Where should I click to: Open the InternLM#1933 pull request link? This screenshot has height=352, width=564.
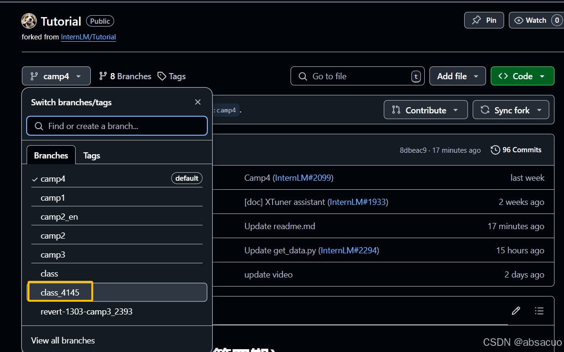[358, 202]
